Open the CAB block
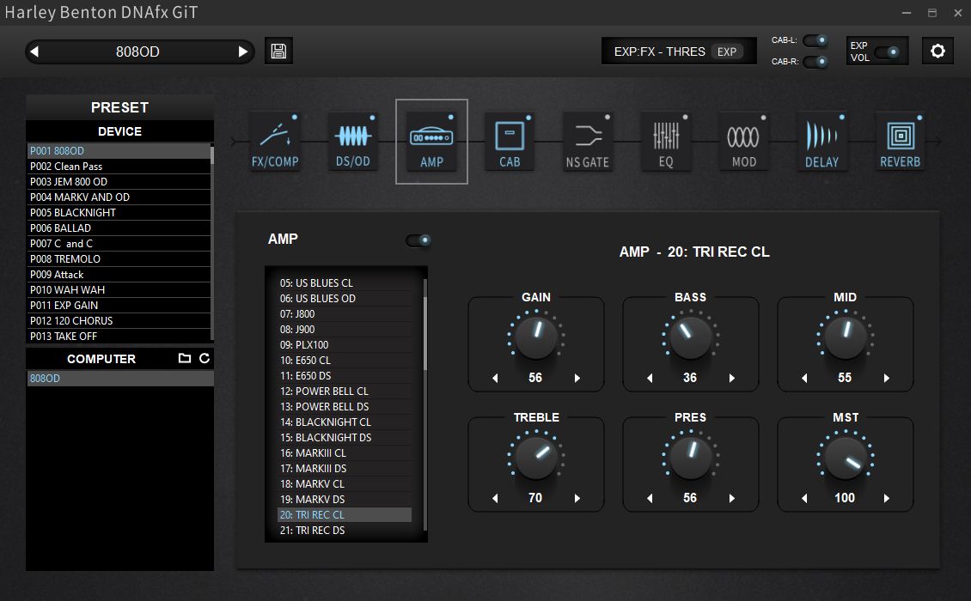The width and height of the screenshot is (971, 601). pyautogui.click(x=510, y=142)
